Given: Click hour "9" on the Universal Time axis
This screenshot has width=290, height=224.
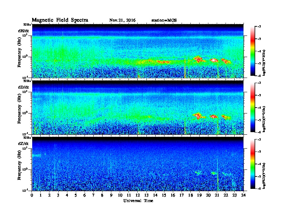Looking at the screenshot, I should point(111,195).
